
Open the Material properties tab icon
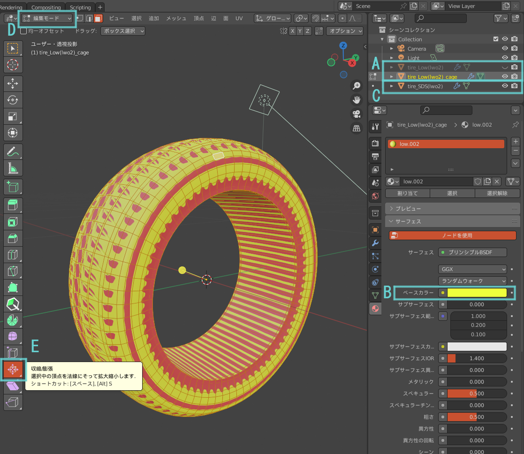point(375,309)
